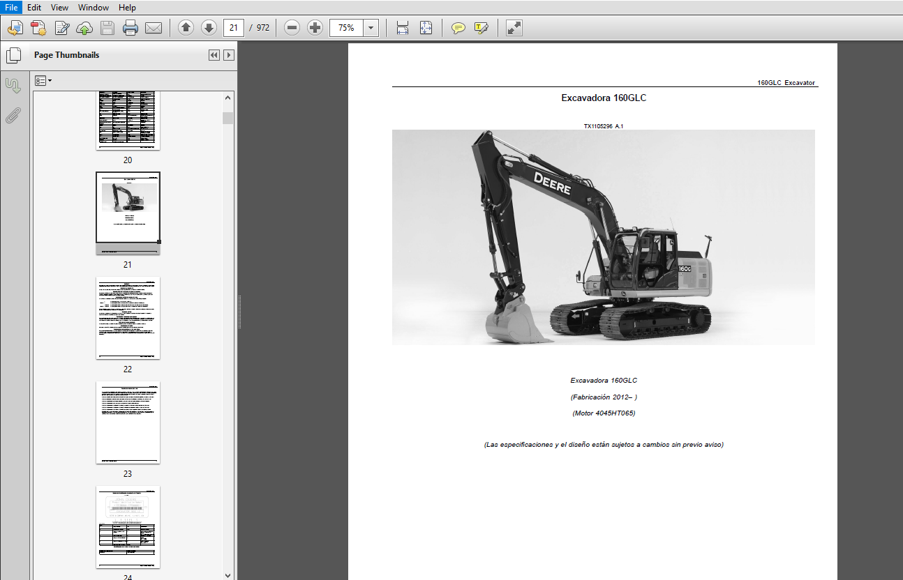This screenshot has width=903, height=580.
Task: Click the thumbnails scrollbar down arrow
Action: (228, 574)
